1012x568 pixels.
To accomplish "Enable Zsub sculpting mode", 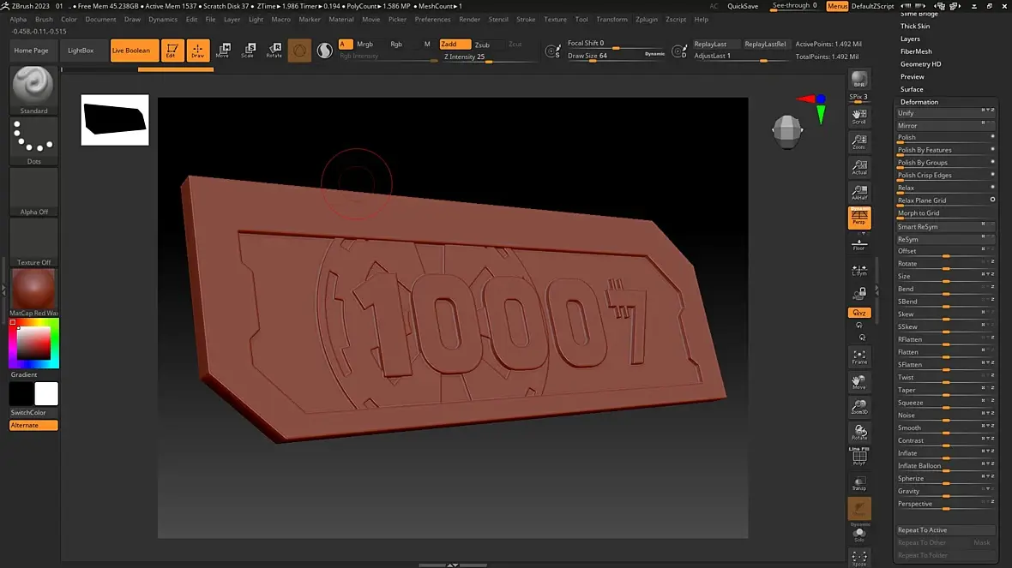I will [x=482, y=45].
